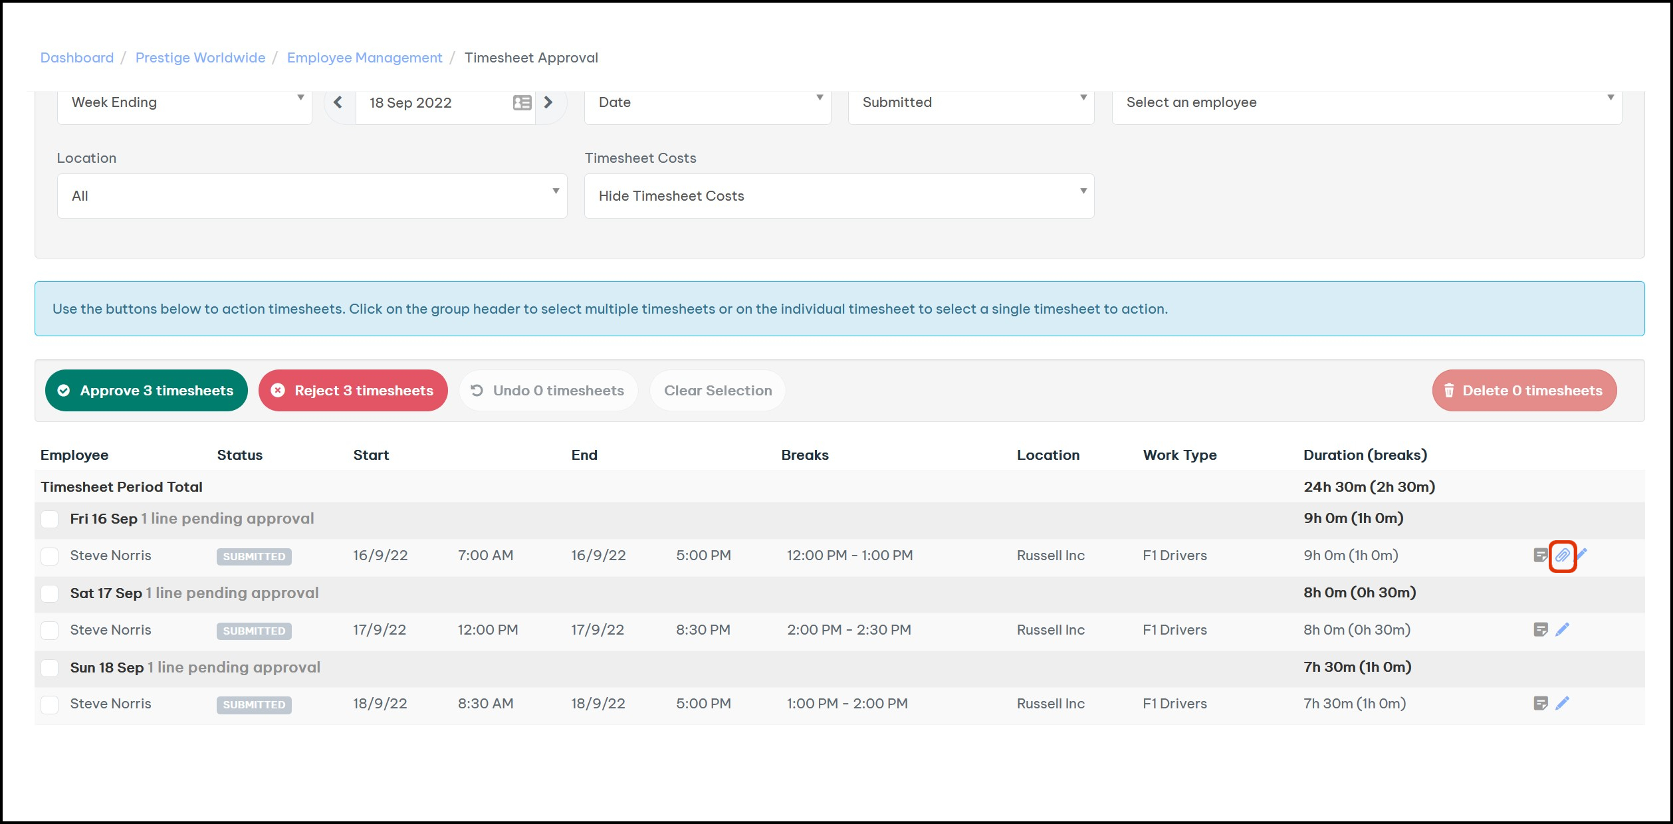Go to the Dashboard breadcrumb link

(77, 58)
